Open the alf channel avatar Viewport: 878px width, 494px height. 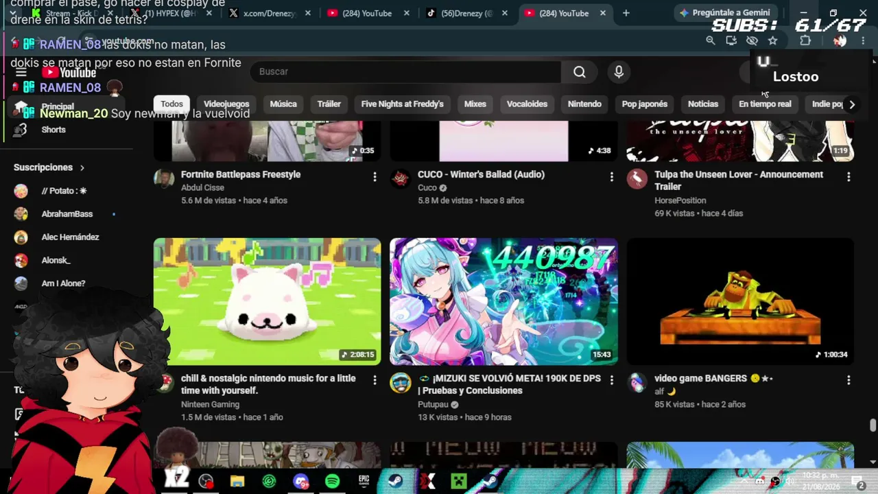point(637,383)
